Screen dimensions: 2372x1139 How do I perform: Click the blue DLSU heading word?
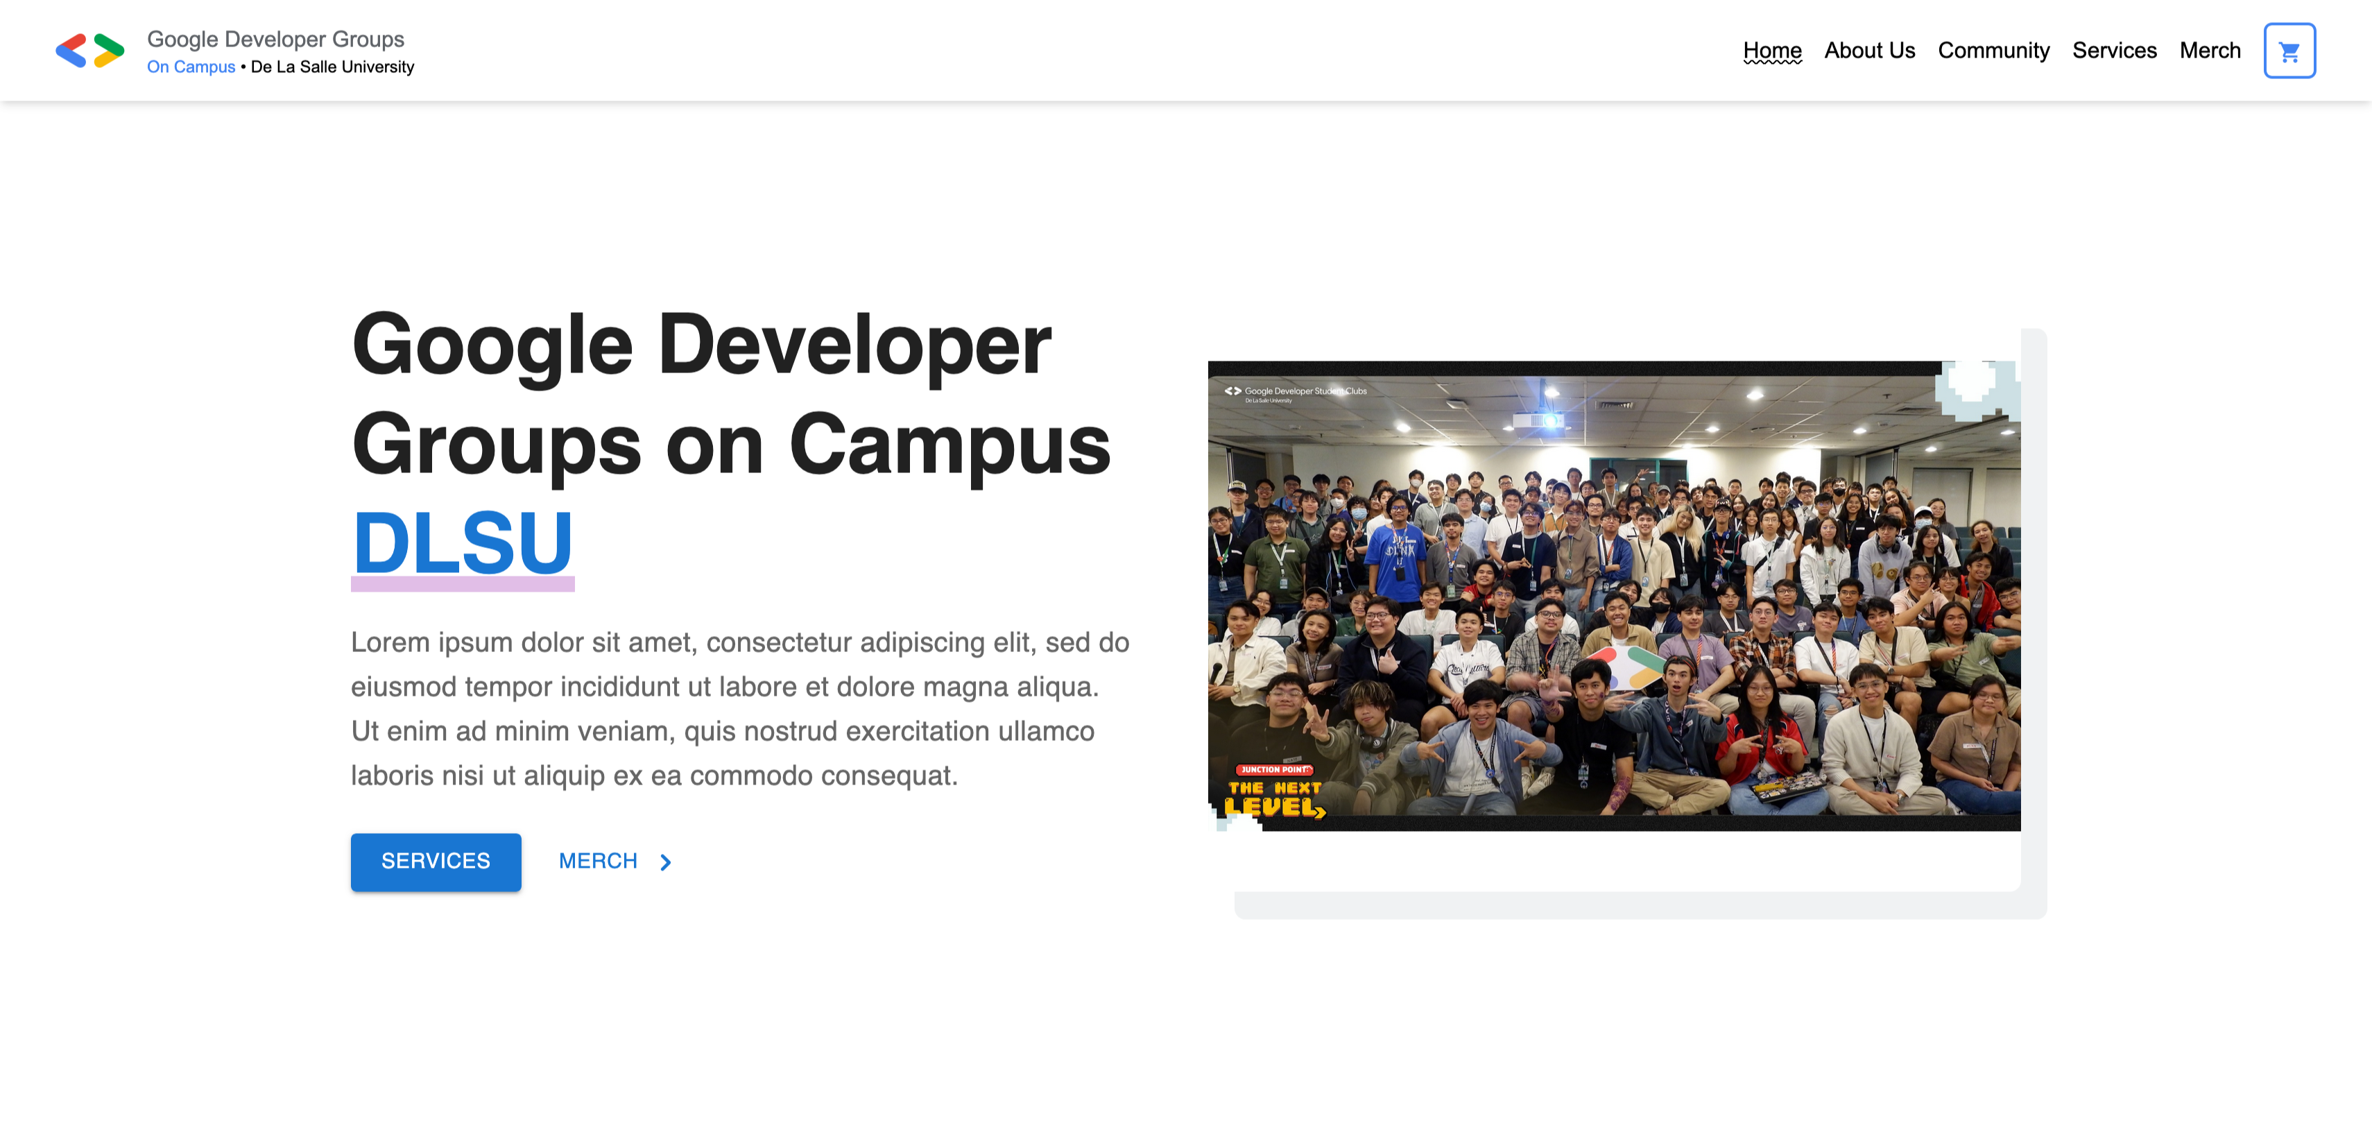(462, 542)
